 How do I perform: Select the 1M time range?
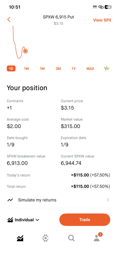click(x=42, y=69)
